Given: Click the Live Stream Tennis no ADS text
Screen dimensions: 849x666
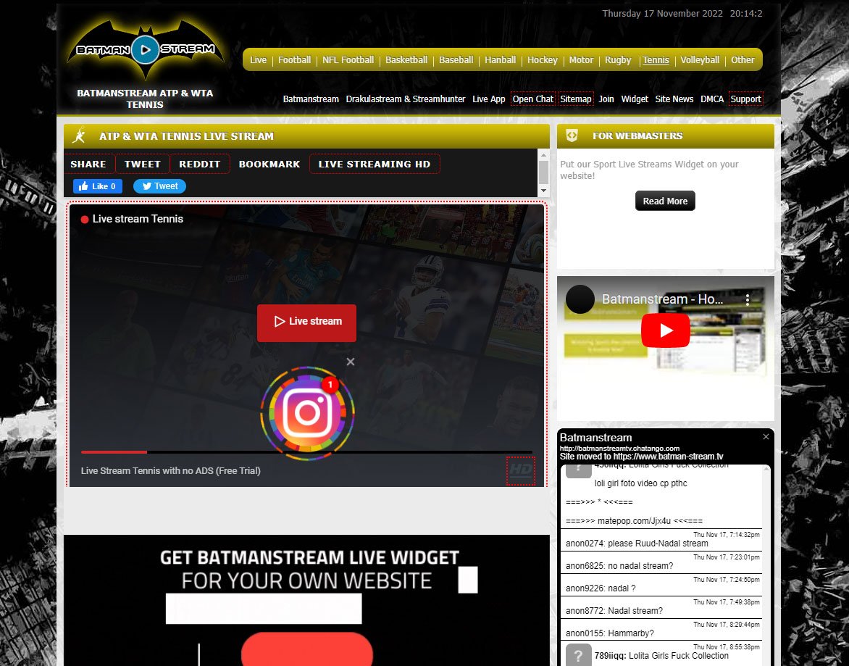Looking at the screenshot, I should click(x=170, y=470).
